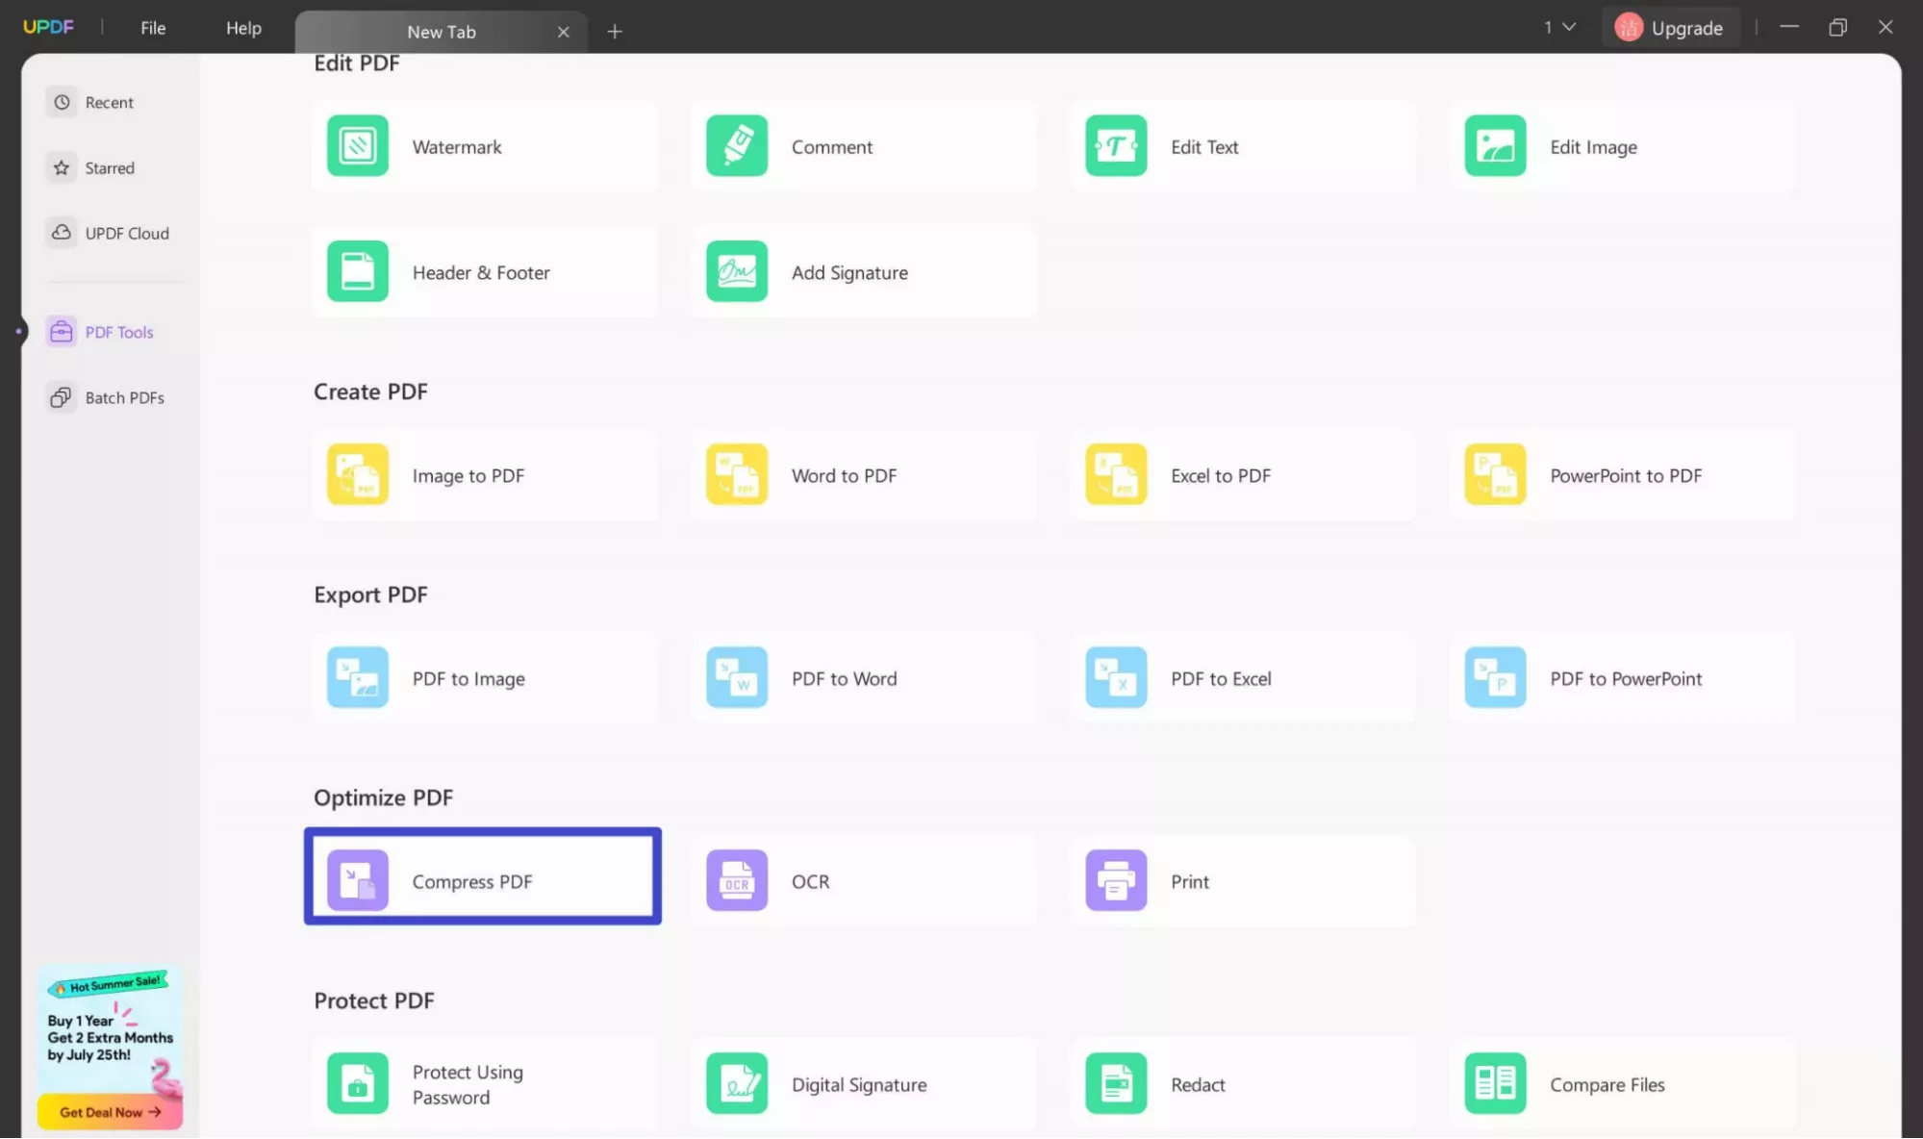Open the PDF to Image icon

358,677
